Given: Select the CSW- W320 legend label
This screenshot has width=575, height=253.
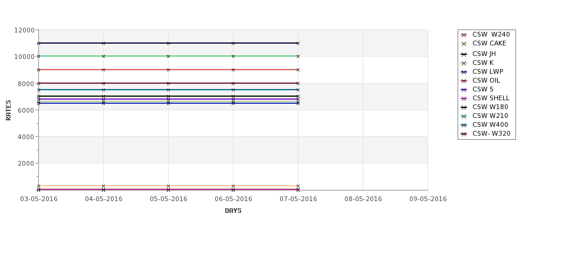Looking at the screenshot, I should point(491,133).
